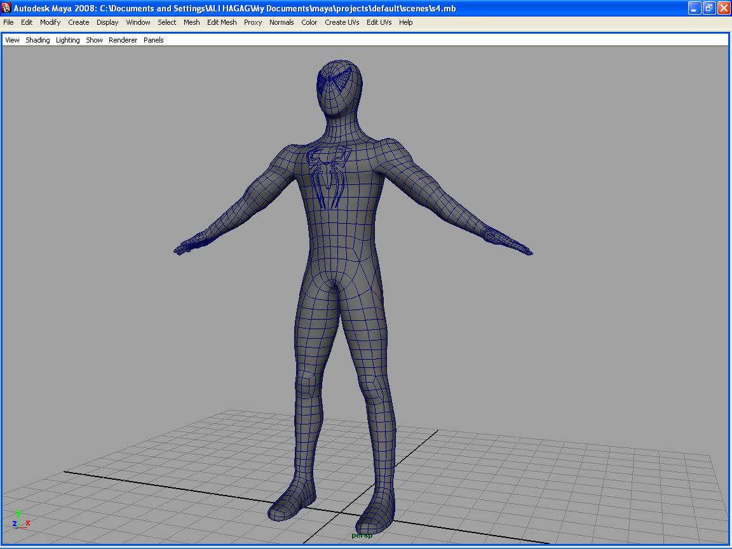Open the Edit Mesh menu
The width and height of the screenshot is (732, 549).
[x=222, y=22]
